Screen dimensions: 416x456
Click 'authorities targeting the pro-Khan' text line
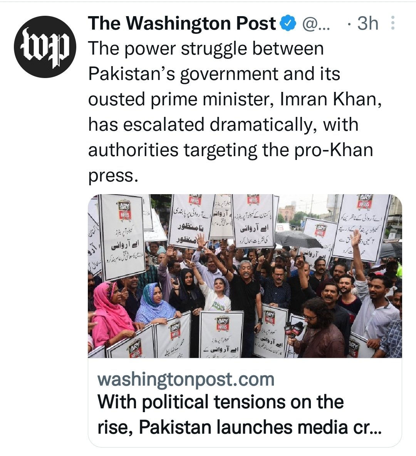point(230,150)
